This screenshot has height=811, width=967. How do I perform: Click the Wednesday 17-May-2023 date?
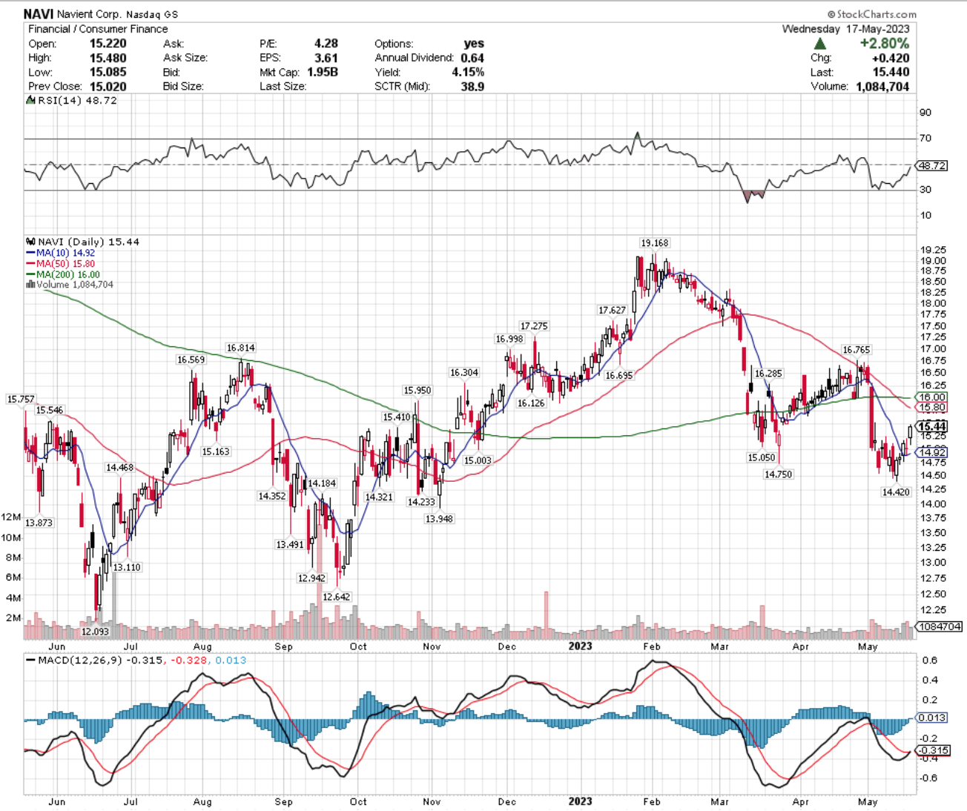point(845,29)
